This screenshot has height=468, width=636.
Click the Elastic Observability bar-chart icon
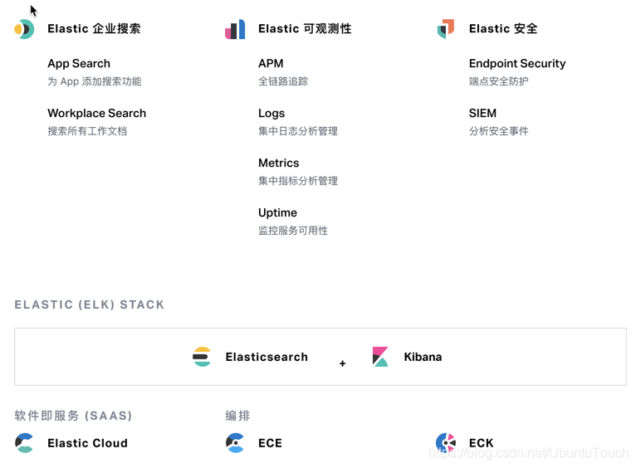(x=235, y=29)
